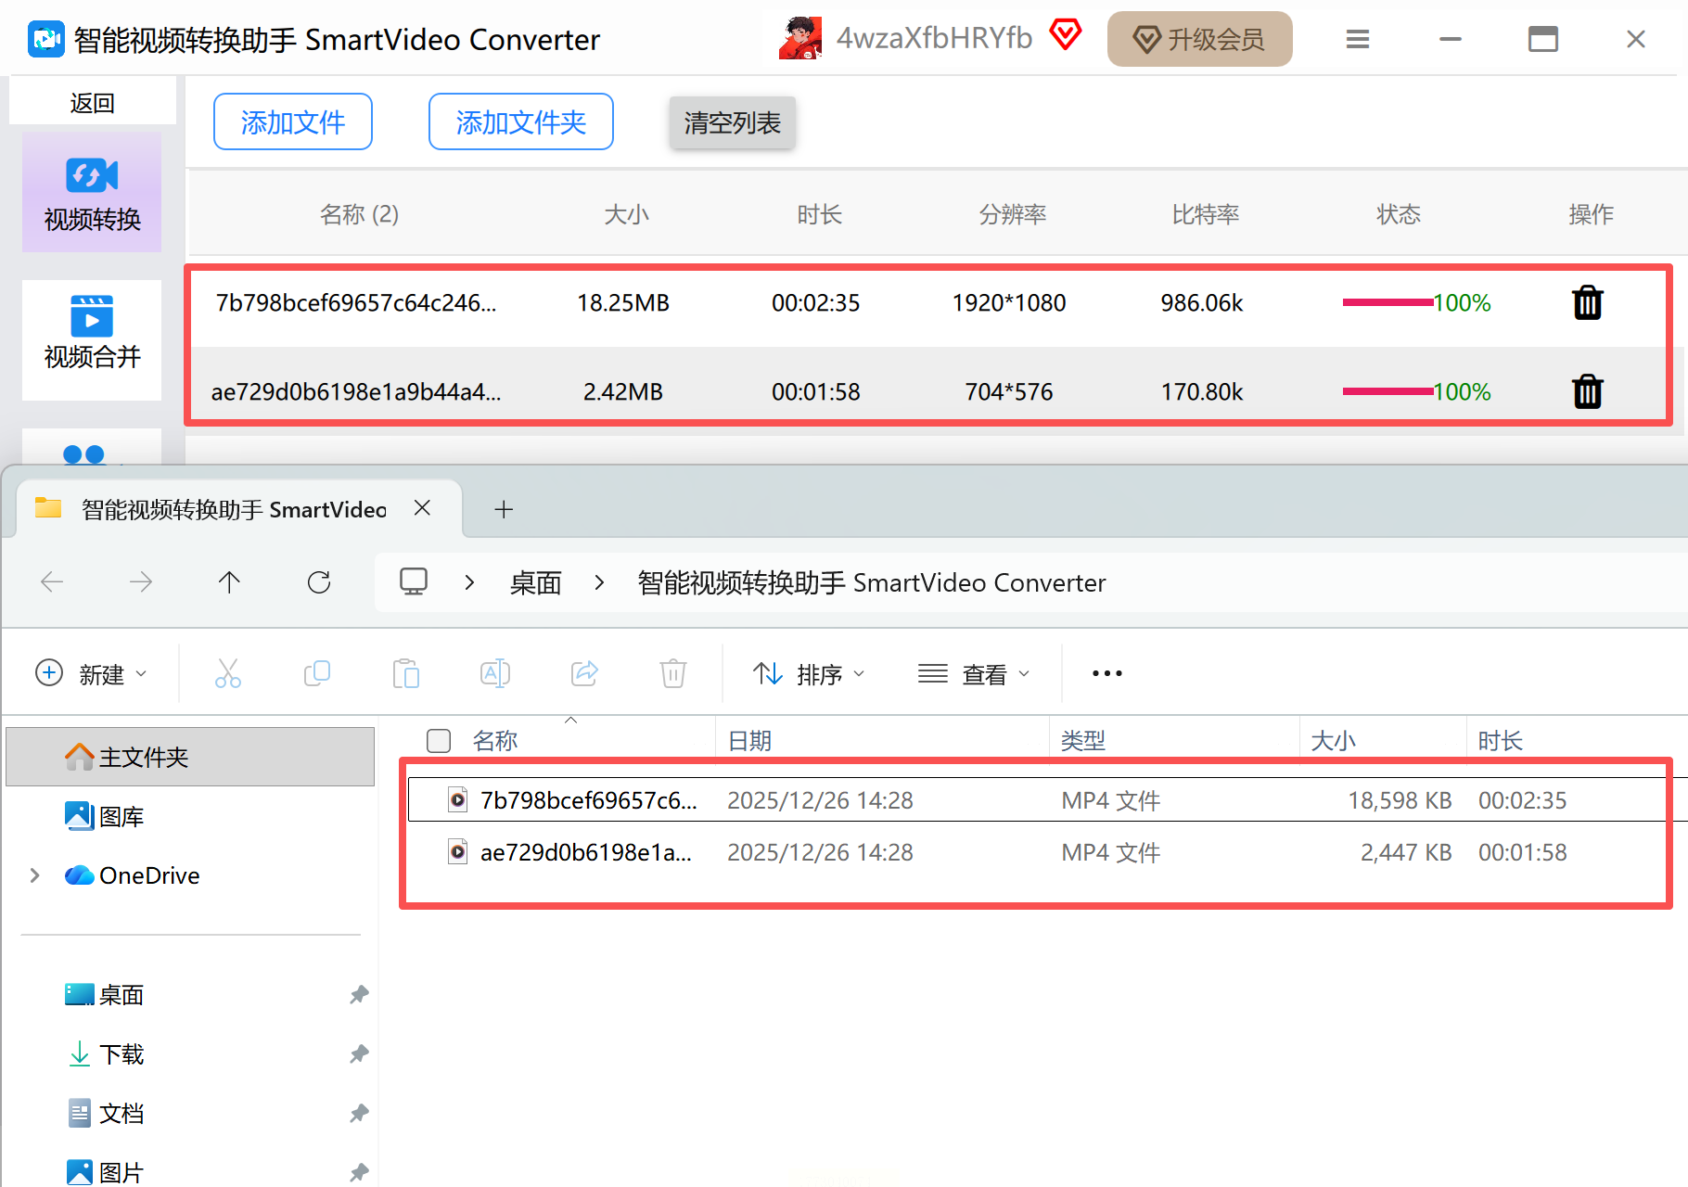1688x1187 pixels.
Task: Sort Explorer files by 时长 column header
Action: click(1501, 741)
